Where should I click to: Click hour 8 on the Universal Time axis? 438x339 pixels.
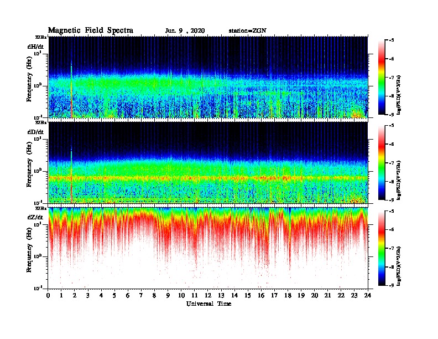[154, 295]
